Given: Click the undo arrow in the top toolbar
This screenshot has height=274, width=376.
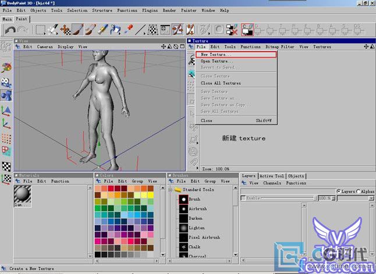Looking at the screenshot, I should [9, 29].
